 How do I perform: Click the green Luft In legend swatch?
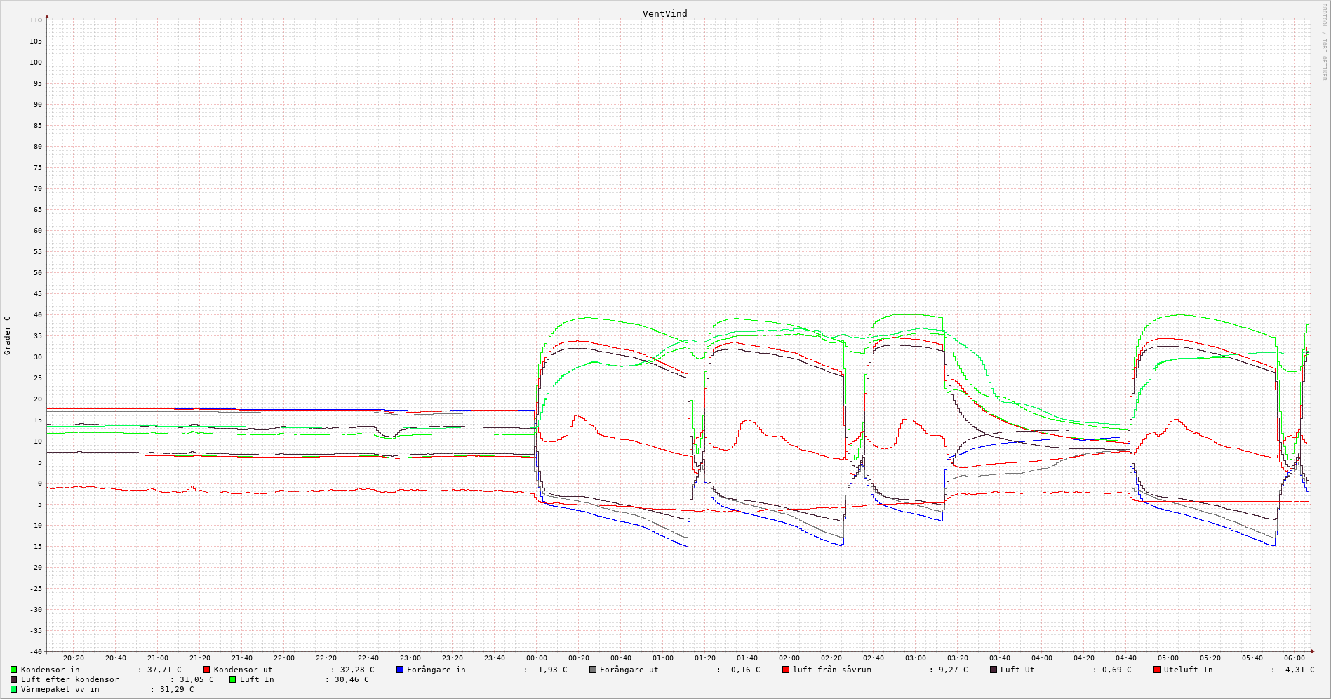pos(233,679)
